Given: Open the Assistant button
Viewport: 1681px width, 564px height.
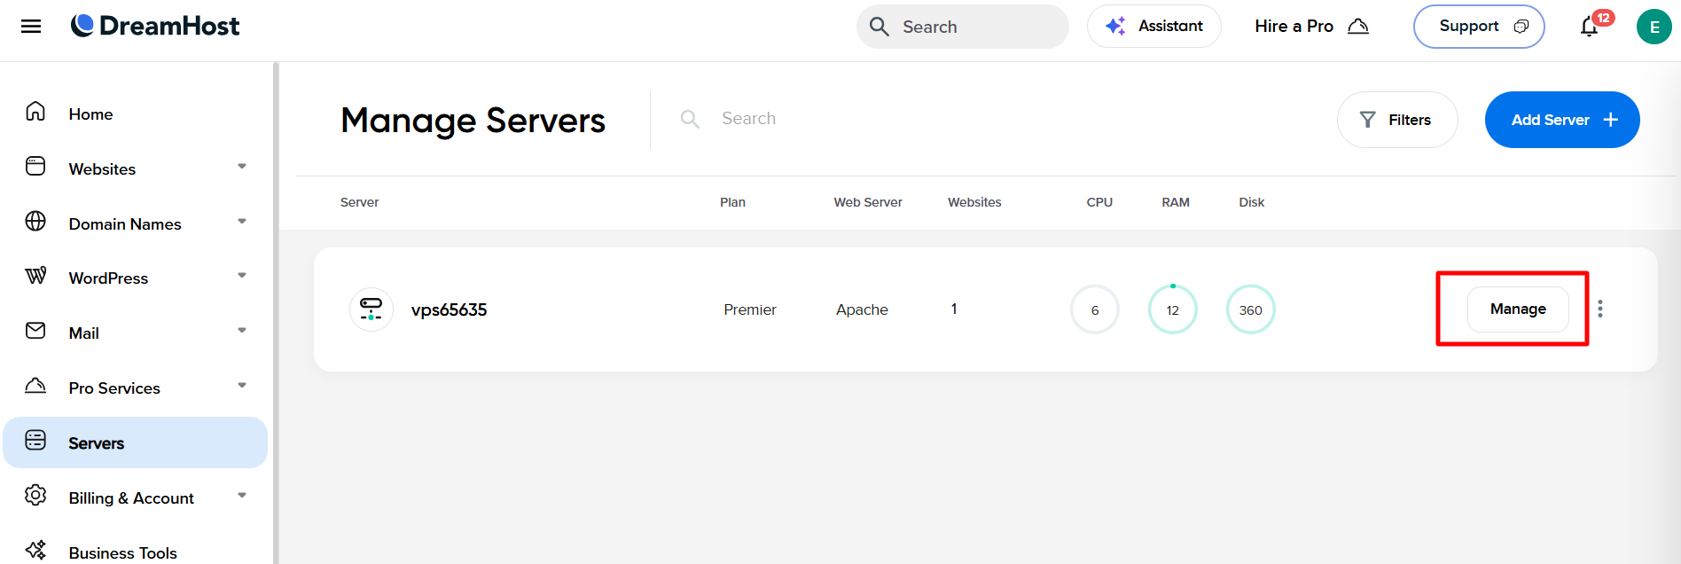Looking at the screenshot, I should point(1154,27).
